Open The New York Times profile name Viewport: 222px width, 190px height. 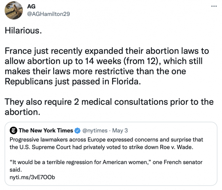click(46, 130)
